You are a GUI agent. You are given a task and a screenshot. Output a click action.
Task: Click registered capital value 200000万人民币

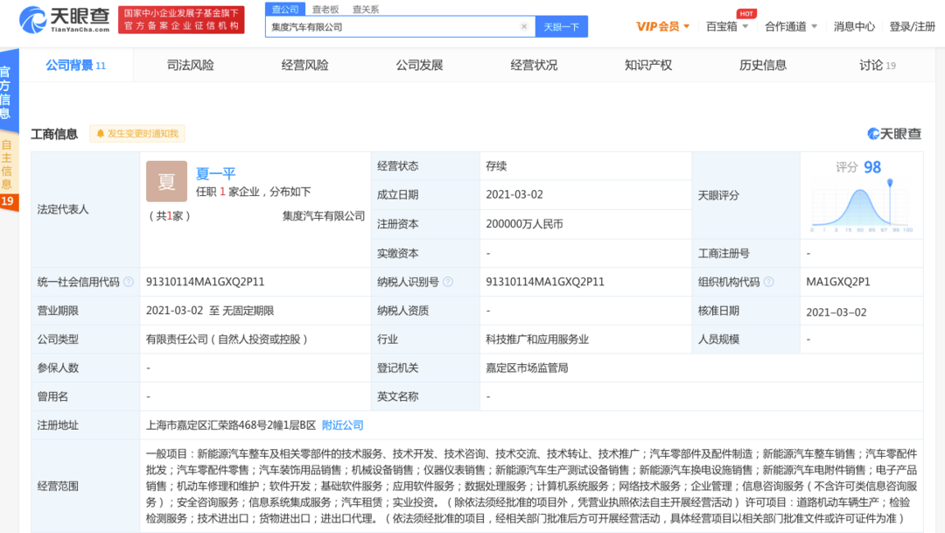524,224
